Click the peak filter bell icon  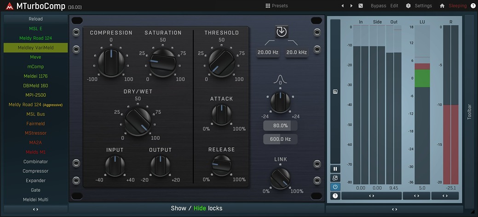point(280,79)
